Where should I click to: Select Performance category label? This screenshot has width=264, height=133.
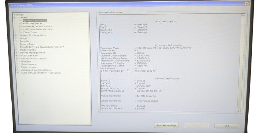[x=28, y=50]
